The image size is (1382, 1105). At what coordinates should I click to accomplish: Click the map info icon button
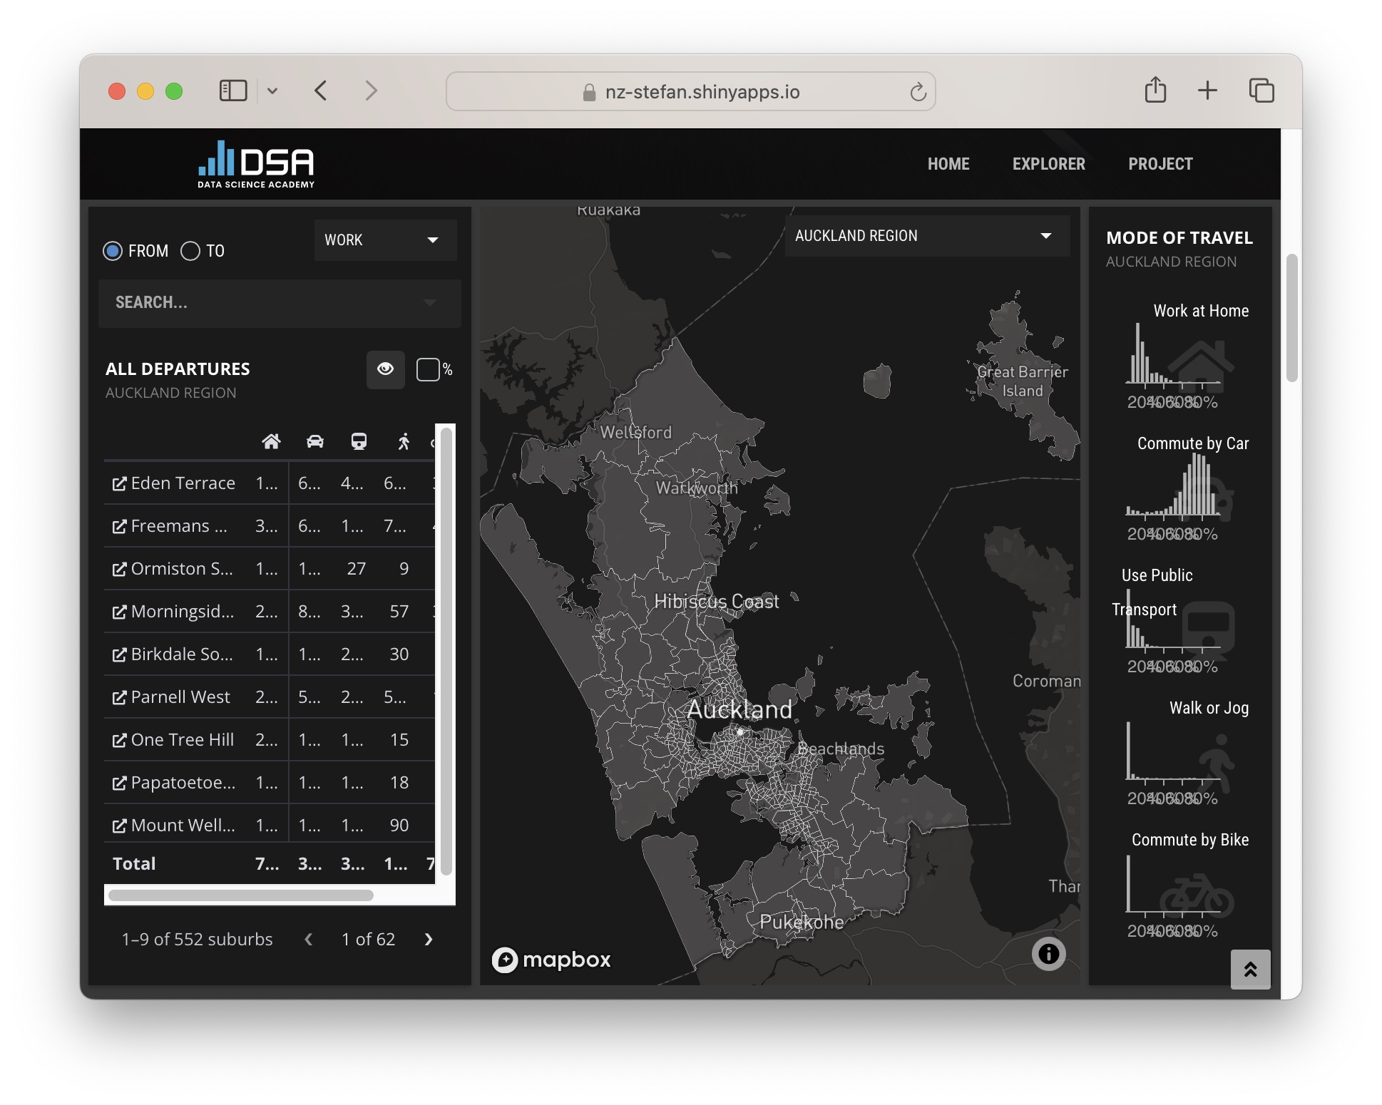(x=1048, y=953)
